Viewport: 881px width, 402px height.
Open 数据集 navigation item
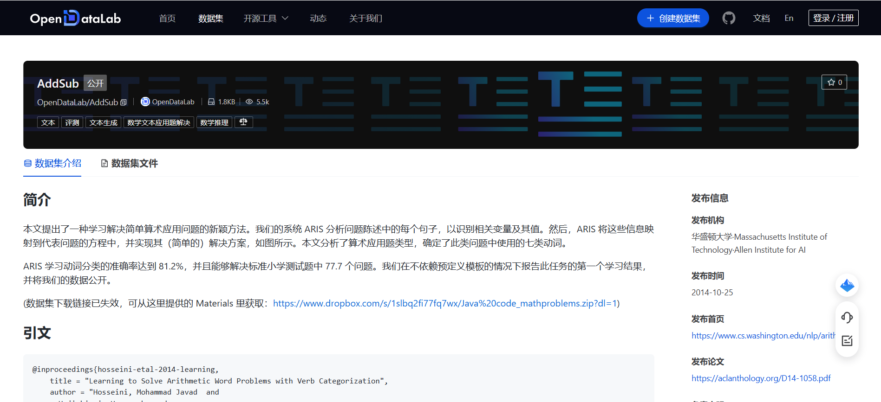[211, 18]
